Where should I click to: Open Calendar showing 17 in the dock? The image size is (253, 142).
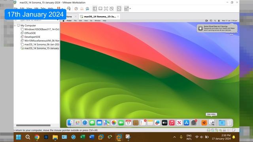pos(128,123)
